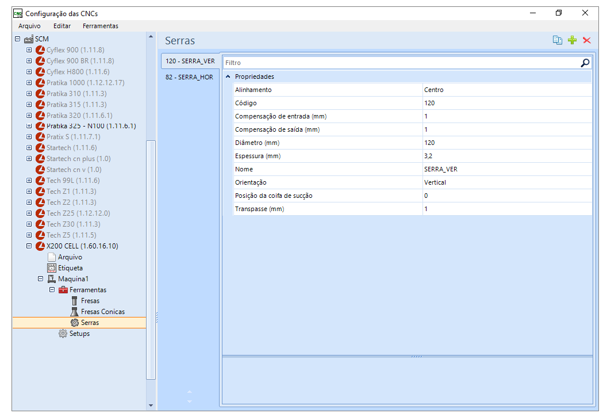Open the Editar menu
This screenshot has height=417, width=603.
[x=62, y=26]
